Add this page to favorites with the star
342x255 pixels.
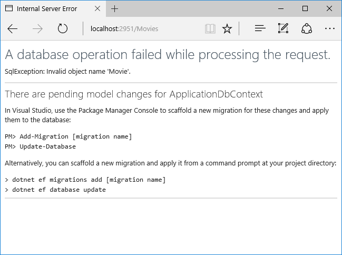227,29
